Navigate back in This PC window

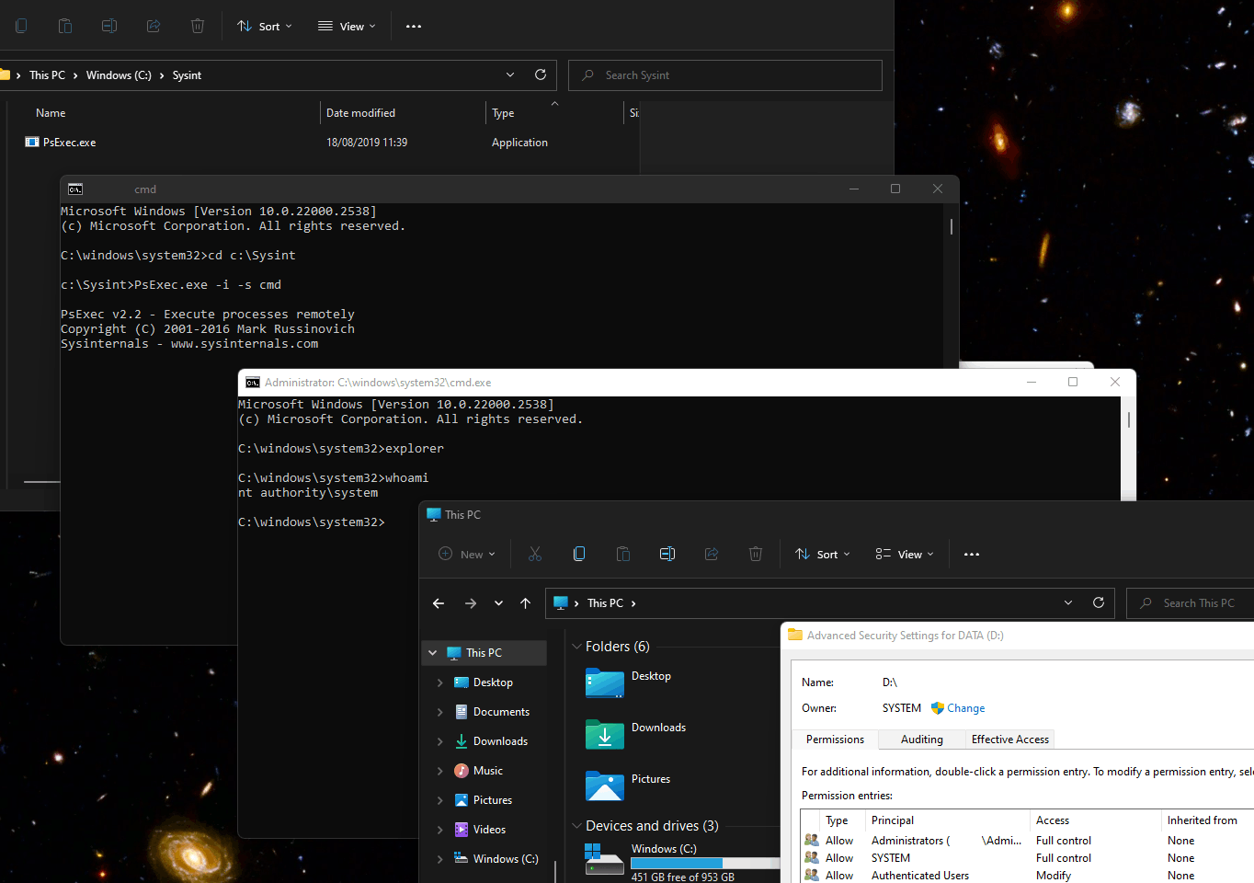(x=439, y=603)
